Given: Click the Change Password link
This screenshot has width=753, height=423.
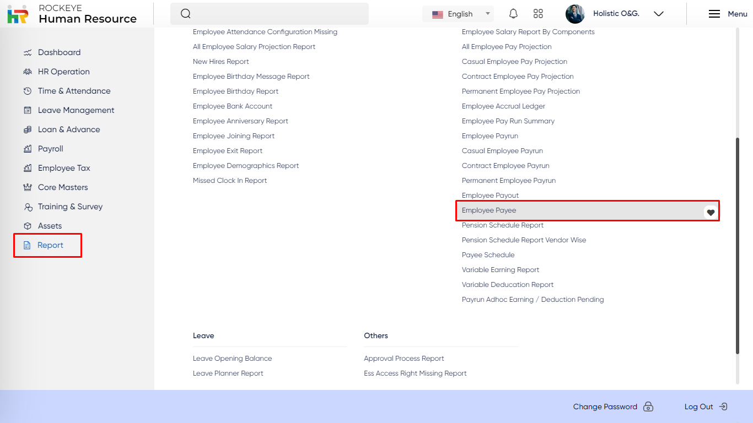Looking at the screenshot, I should pos(605,406).
